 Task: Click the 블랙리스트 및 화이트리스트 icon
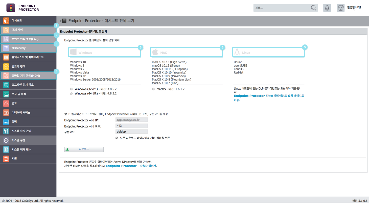click(6, 57)
